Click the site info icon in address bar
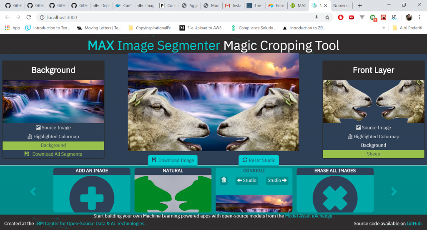427x230 pixels. click(x=42, y=18)
